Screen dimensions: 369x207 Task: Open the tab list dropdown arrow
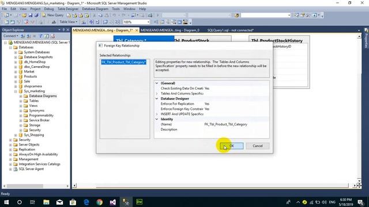point(359,30)
